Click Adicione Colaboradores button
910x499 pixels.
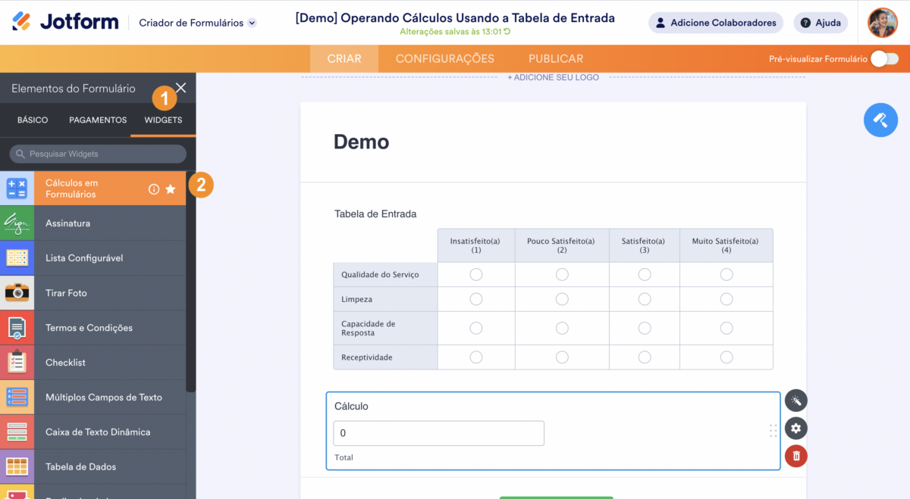[716, 23]
